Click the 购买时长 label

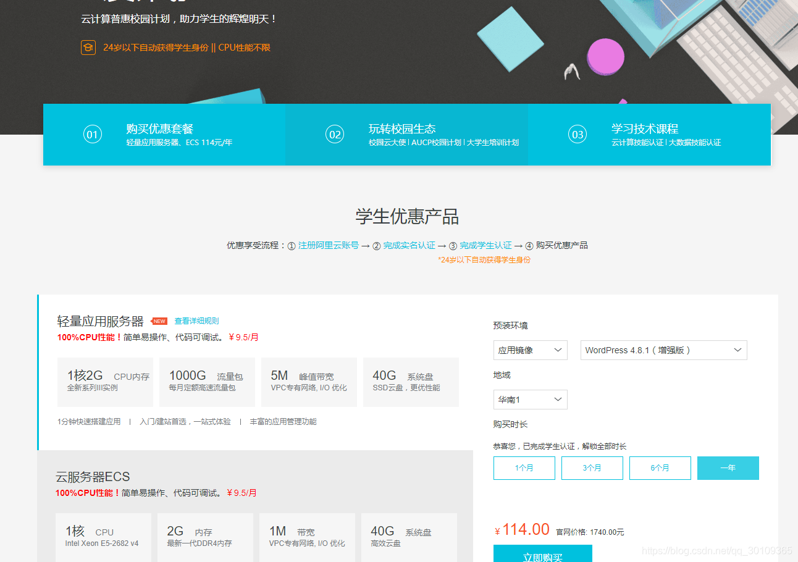point(510,424)
